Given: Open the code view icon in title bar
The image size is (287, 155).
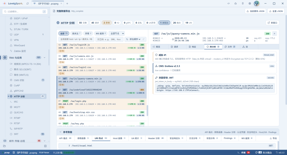Looking at the screenshot, I should point(229,3).
